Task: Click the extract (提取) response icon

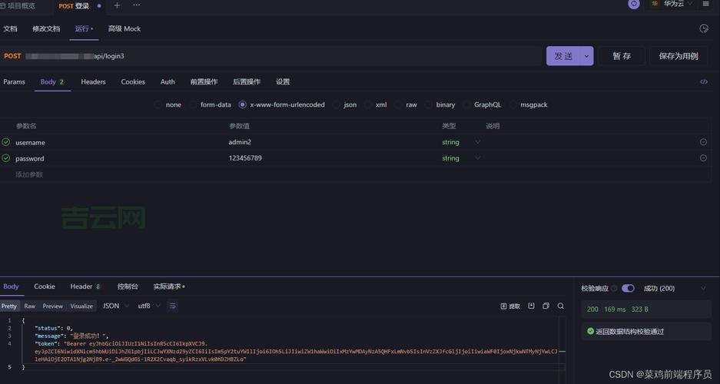Action: coord(510,306)
